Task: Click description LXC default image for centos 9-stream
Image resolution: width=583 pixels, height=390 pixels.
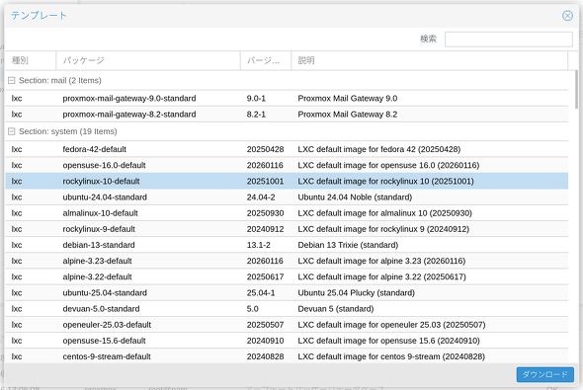Action: (x=391, y=356)
